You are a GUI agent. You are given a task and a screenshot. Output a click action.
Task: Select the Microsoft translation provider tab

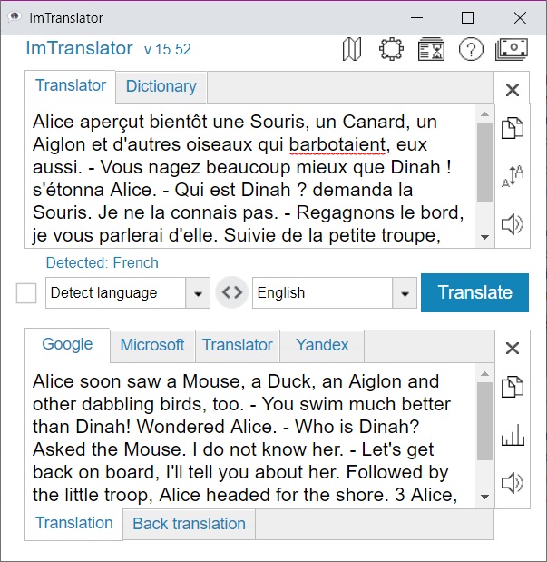[151, 345]
